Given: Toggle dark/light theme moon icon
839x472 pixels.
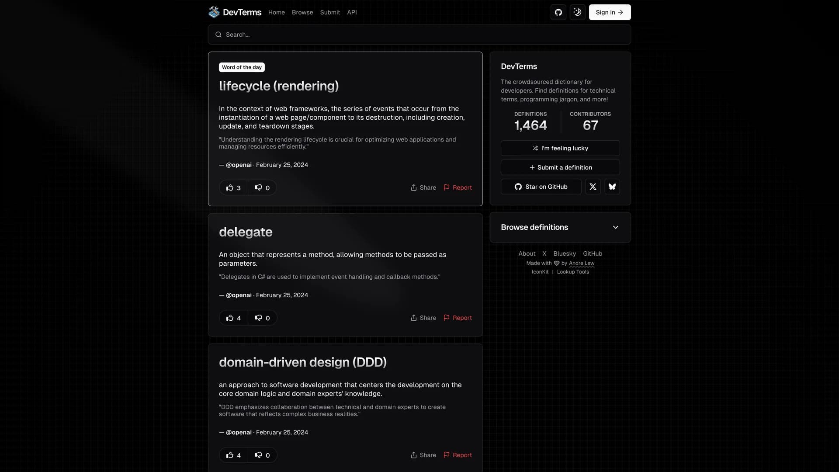Looking at the screenshot, I should [x=577, y=12].
